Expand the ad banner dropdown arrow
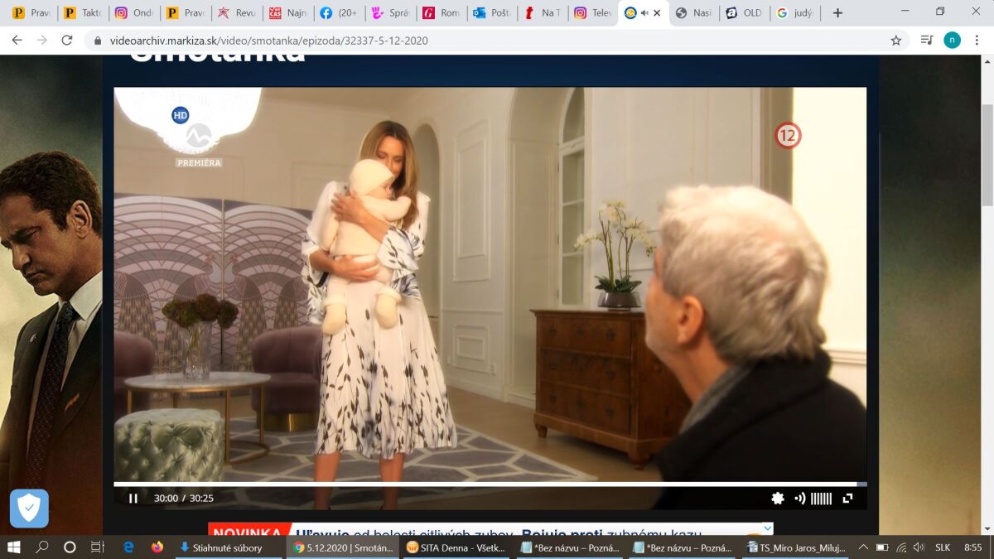994x559 pixels. [767, 528]
